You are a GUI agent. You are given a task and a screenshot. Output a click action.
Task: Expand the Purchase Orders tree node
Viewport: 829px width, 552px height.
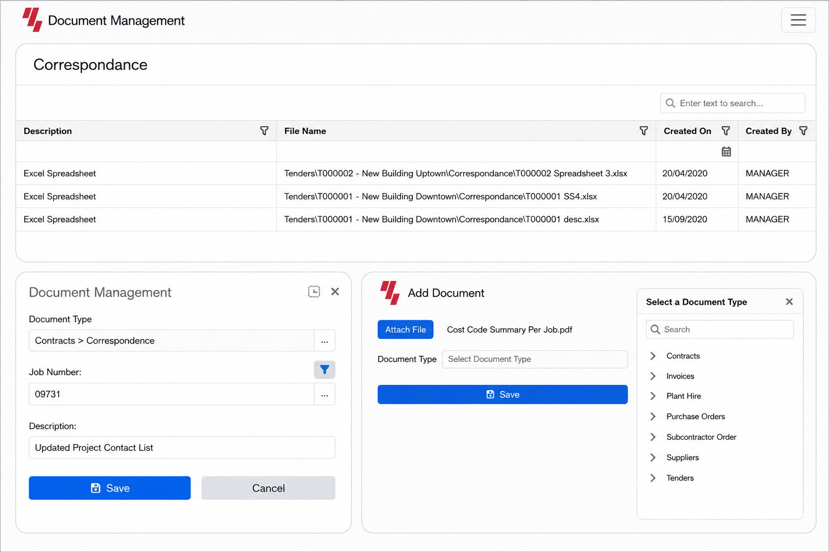tap(653, 417)
